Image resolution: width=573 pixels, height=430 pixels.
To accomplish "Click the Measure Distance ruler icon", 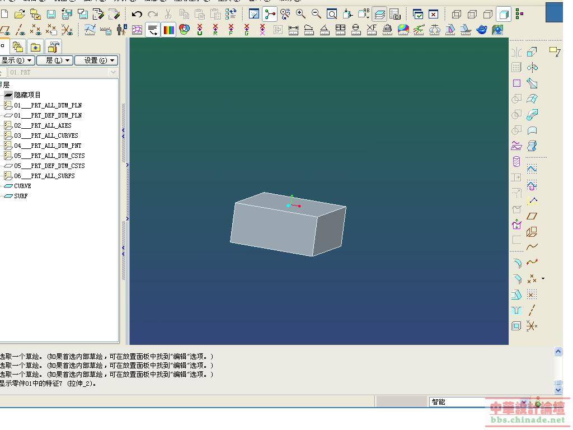I will click(293, 30).
